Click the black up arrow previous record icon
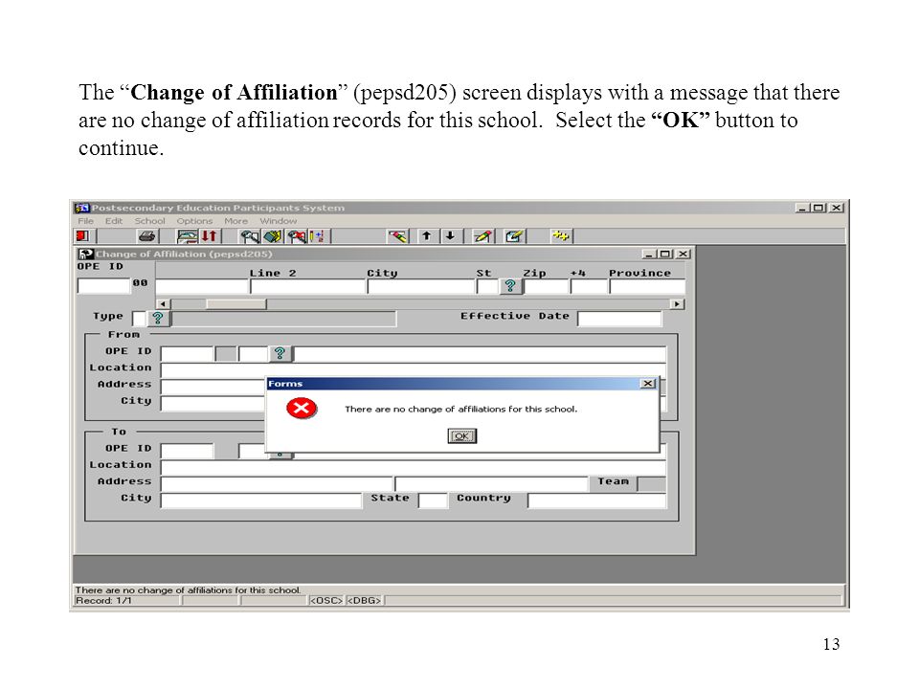 427,235
